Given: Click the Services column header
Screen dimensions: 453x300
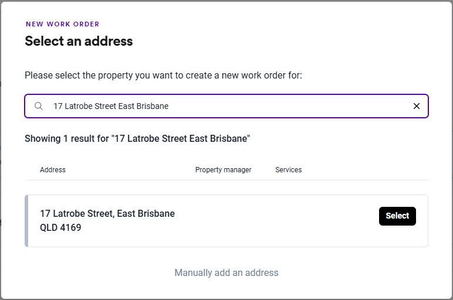Looking at the screenshot, I should pyautogui.click(x=288, y=170).
